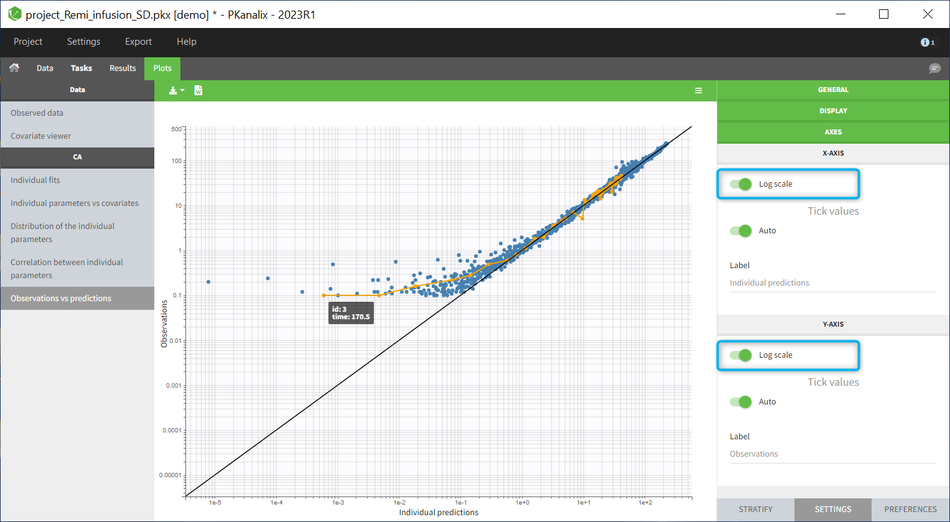Open the download/export plot icon
Screen dimensions: 950x522
pos(176,91)
